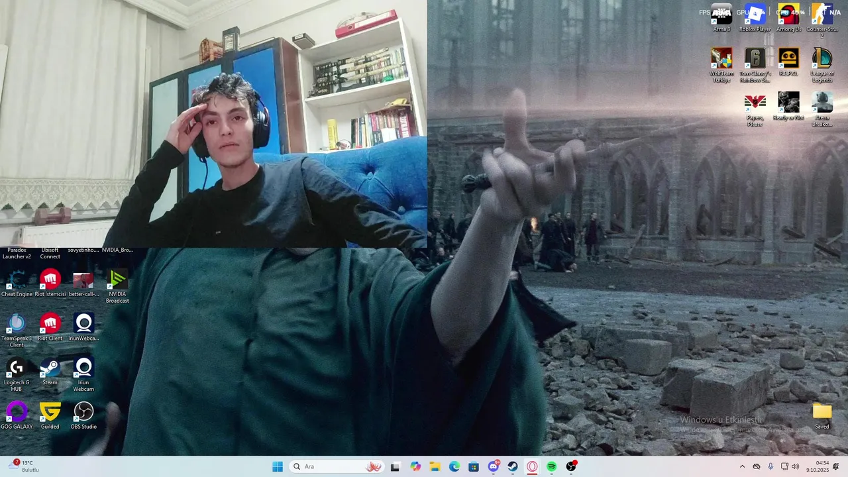Open WolfTeam Türkiye shortcut
The image size is (848, 477).
tap(721, 64)
